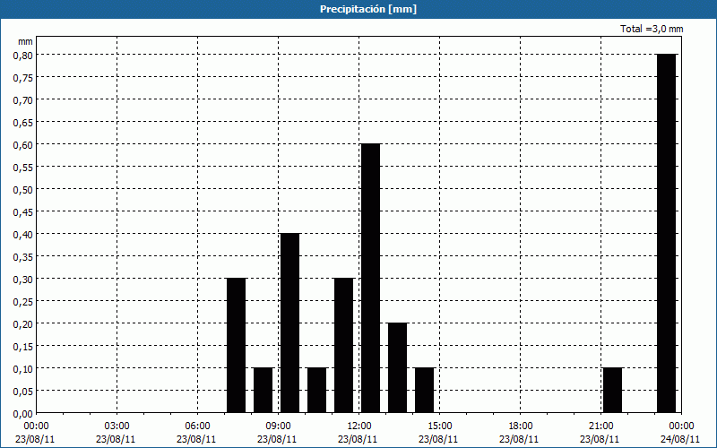Select the "Total =3,0 mm" label
This screenshot has height=448, width=717.
[x=652, y=29]
